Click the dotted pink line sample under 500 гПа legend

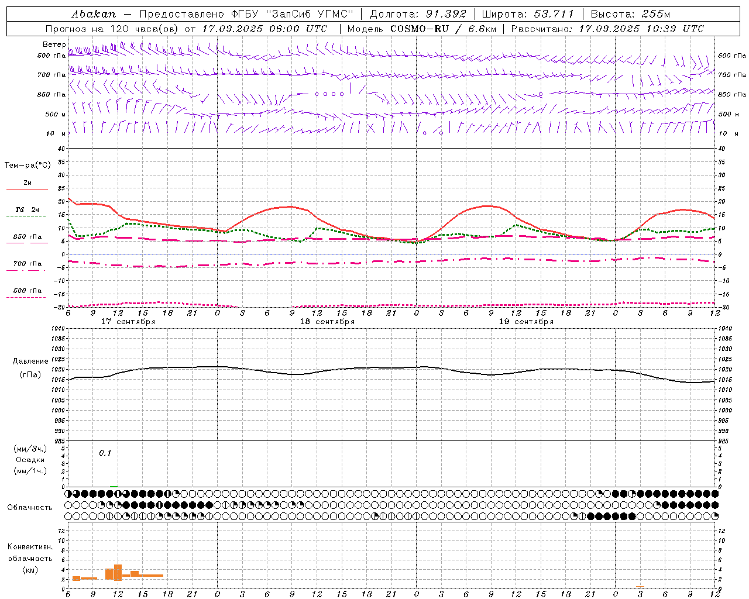tap(26, 298)
